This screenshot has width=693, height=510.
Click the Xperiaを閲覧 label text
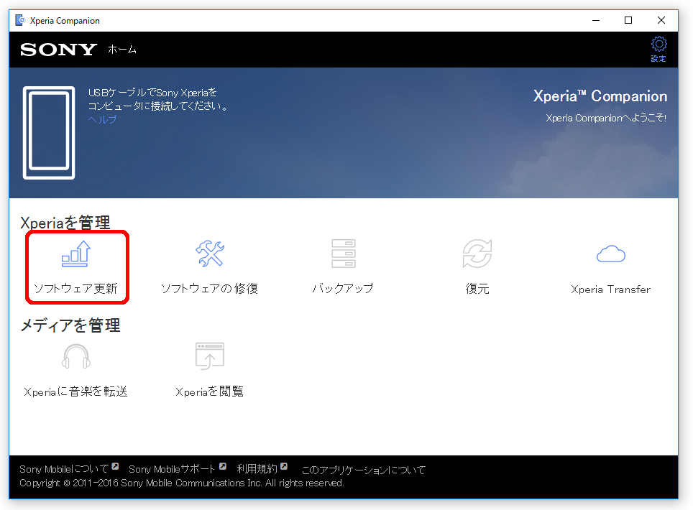tap(209, 391)
